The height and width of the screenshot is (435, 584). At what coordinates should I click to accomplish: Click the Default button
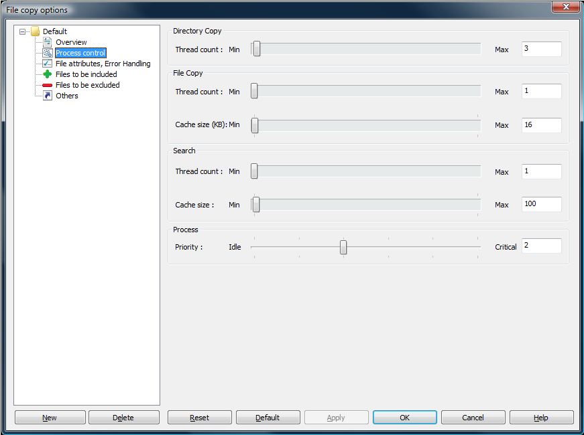pyautogui.click(x=268, y=417)
